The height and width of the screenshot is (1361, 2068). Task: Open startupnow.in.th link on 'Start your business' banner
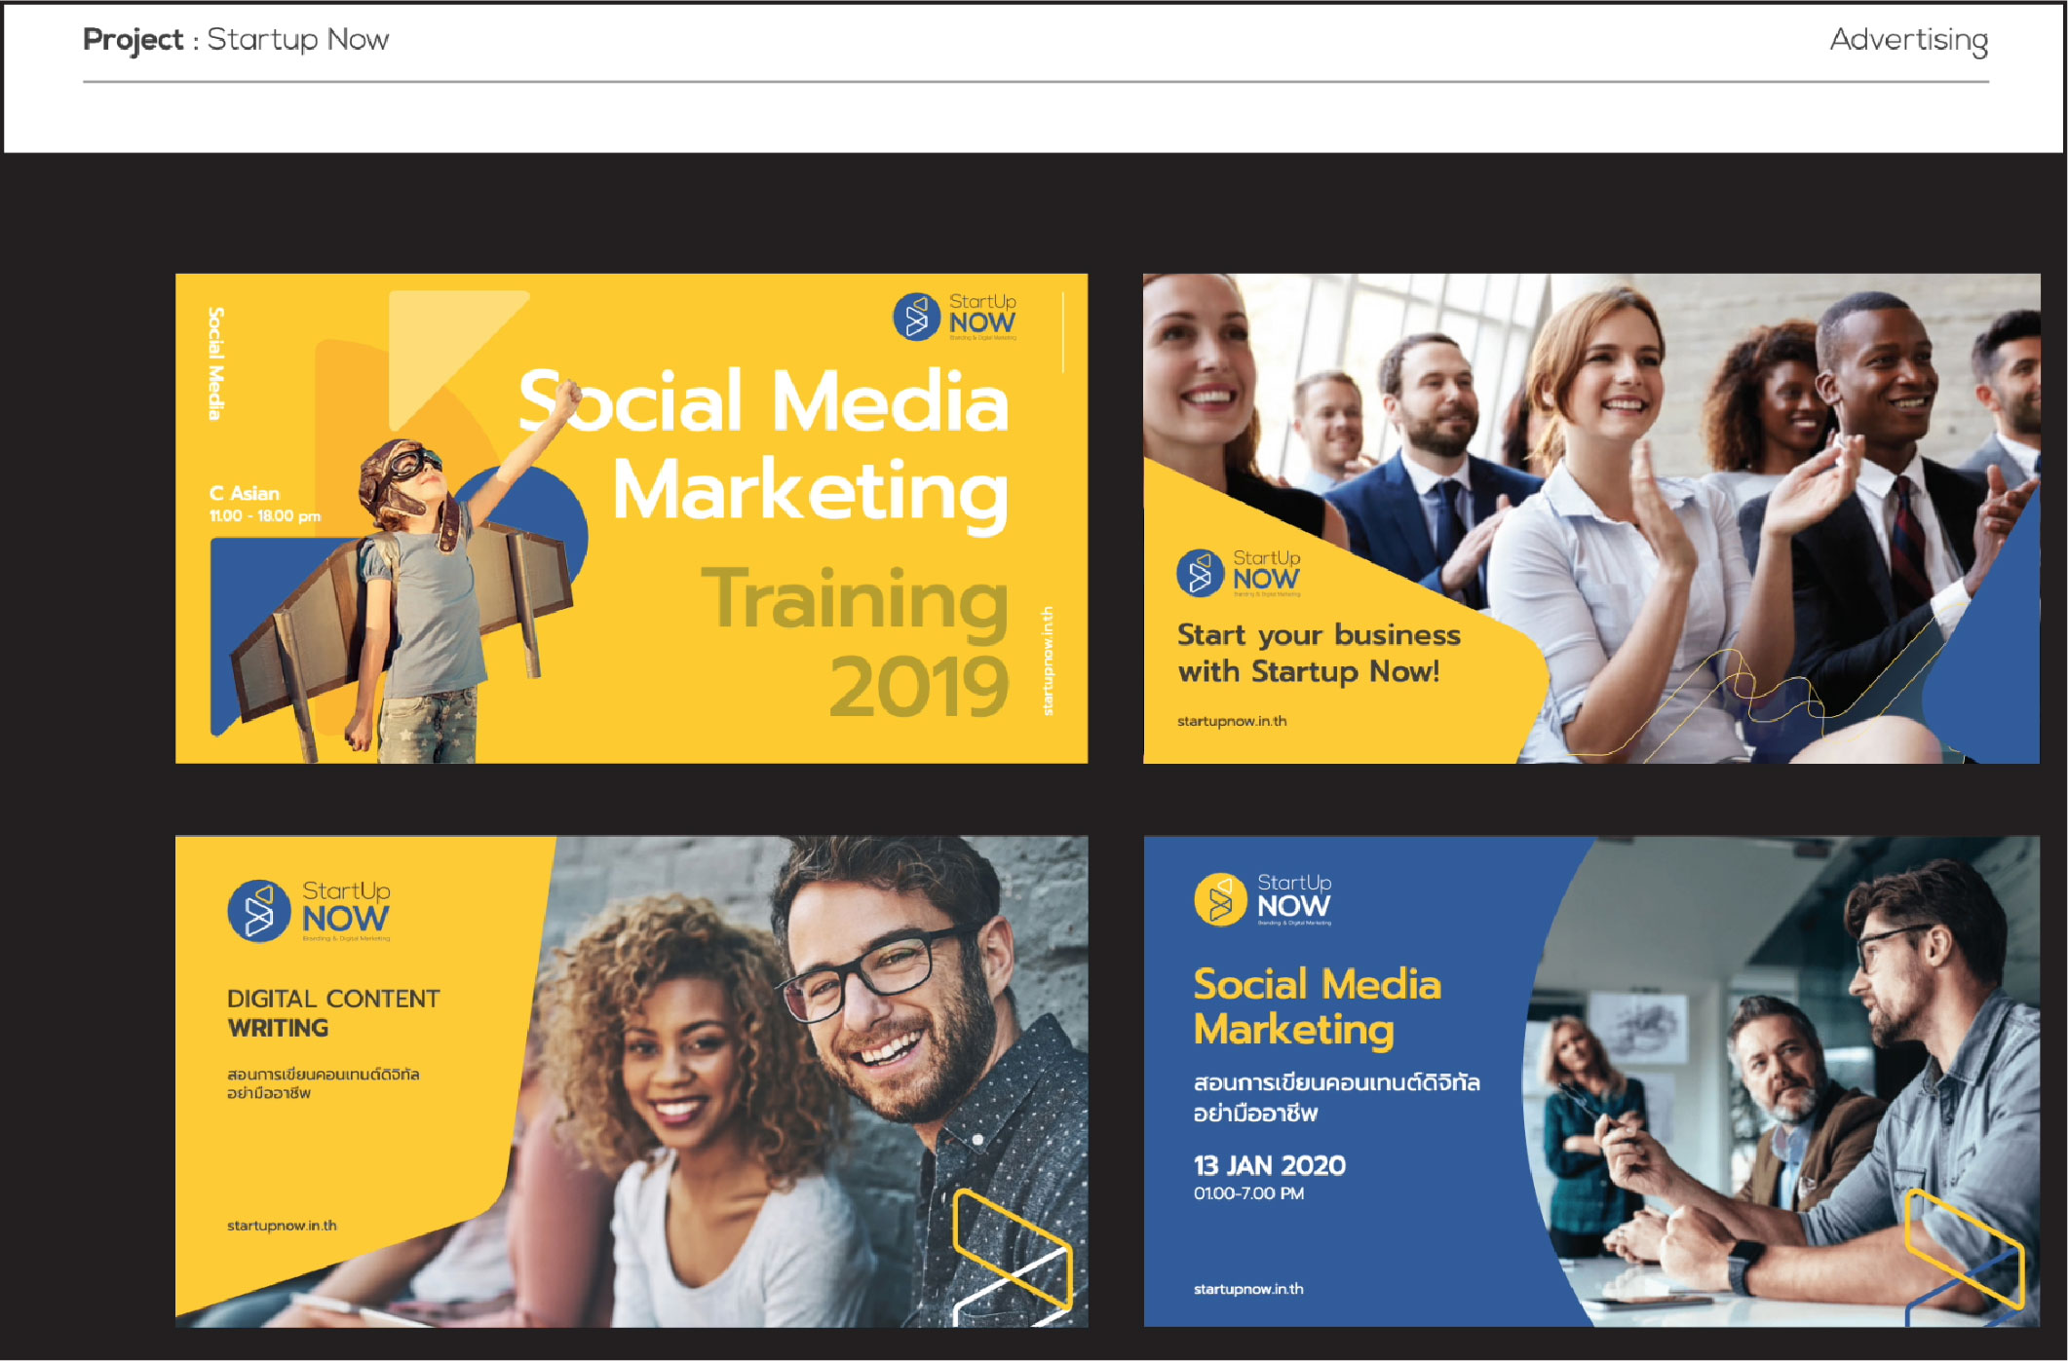pyautogui.click(x=1232, y=721)
